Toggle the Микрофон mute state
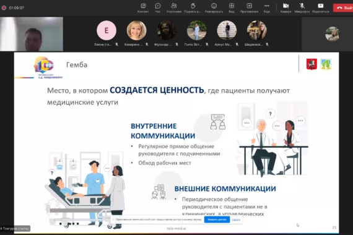 (x=302, y=6)
